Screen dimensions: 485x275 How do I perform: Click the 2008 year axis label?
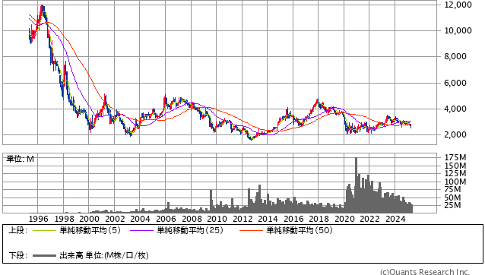pos(192,219)
